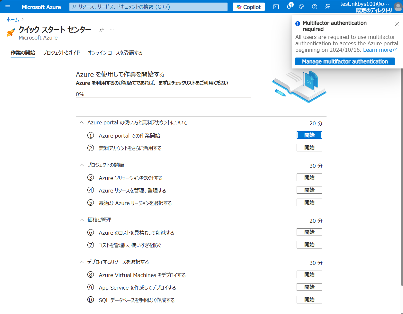
Task: Click the text Azure ソリューションを設計する
Action: 131,178
